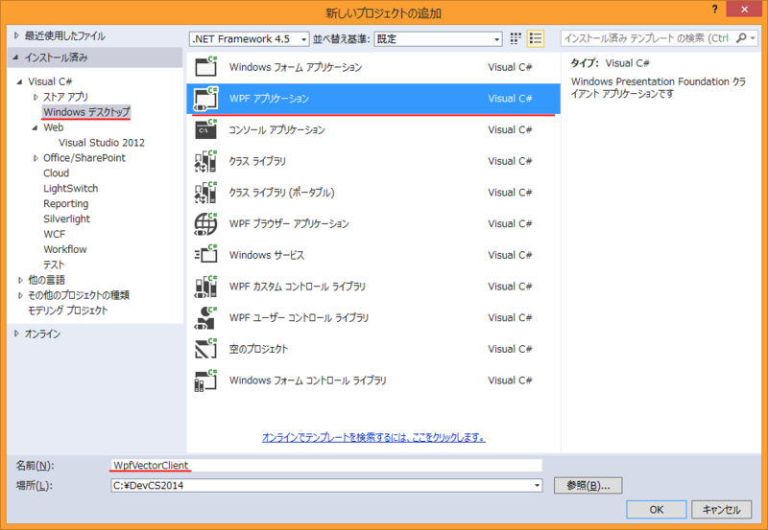Viewport: 768px width, 530px height.
Task: Switch to medium icons list view
Action: (536, 38)
